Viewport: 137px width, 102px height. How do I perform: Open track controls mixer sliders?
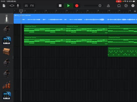(26, 6)
